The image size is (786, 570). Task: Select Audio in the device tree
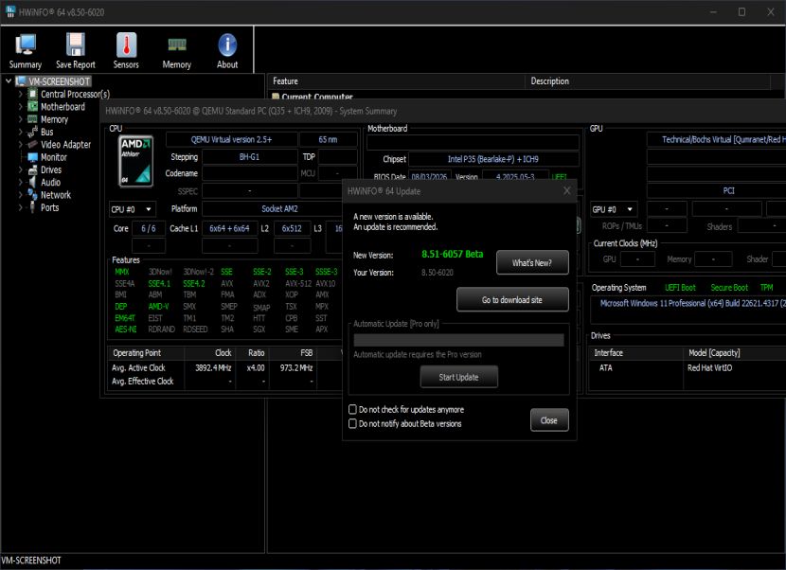pyautogui.click(x=50, y=182)
